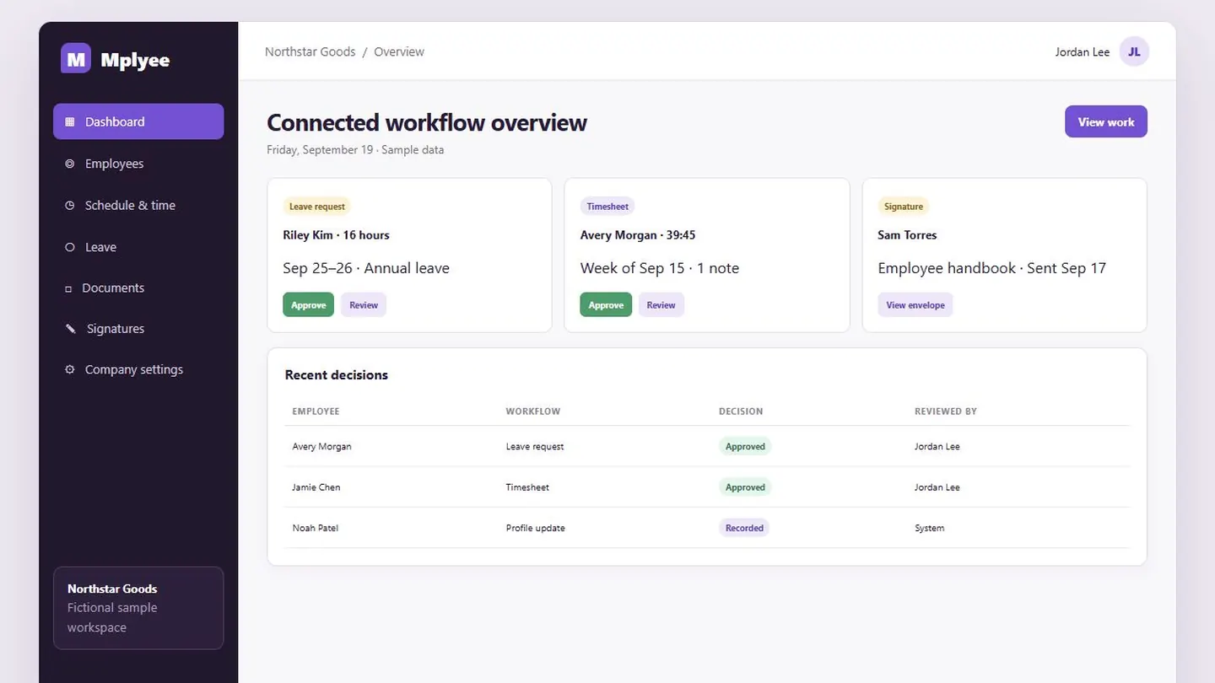1215x683 pixels.
Task: Click the Overview breadcrumb
Action: click(399, 51)
